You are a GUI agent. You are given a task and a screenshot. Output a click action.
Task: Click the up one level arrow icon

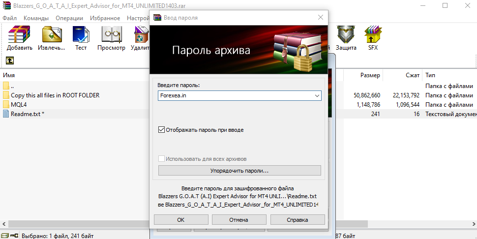point(10,60)
